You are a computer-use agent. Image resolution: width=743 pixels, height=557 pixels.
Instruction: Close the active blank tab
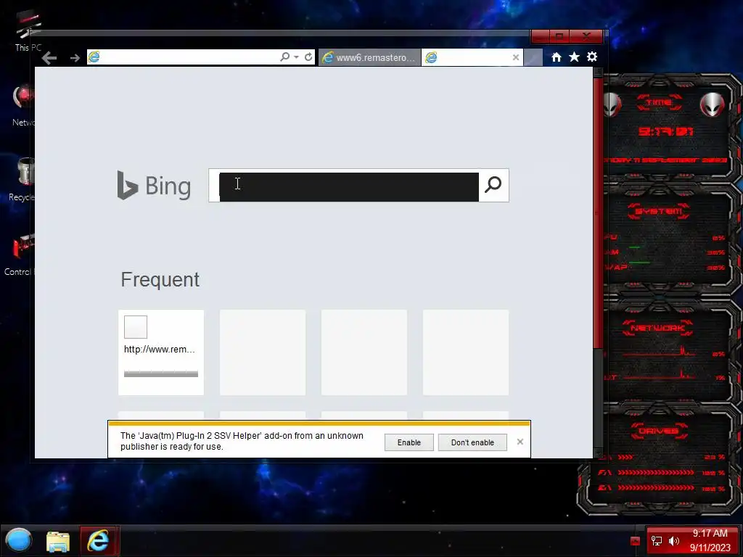click(x=516, y=57)
